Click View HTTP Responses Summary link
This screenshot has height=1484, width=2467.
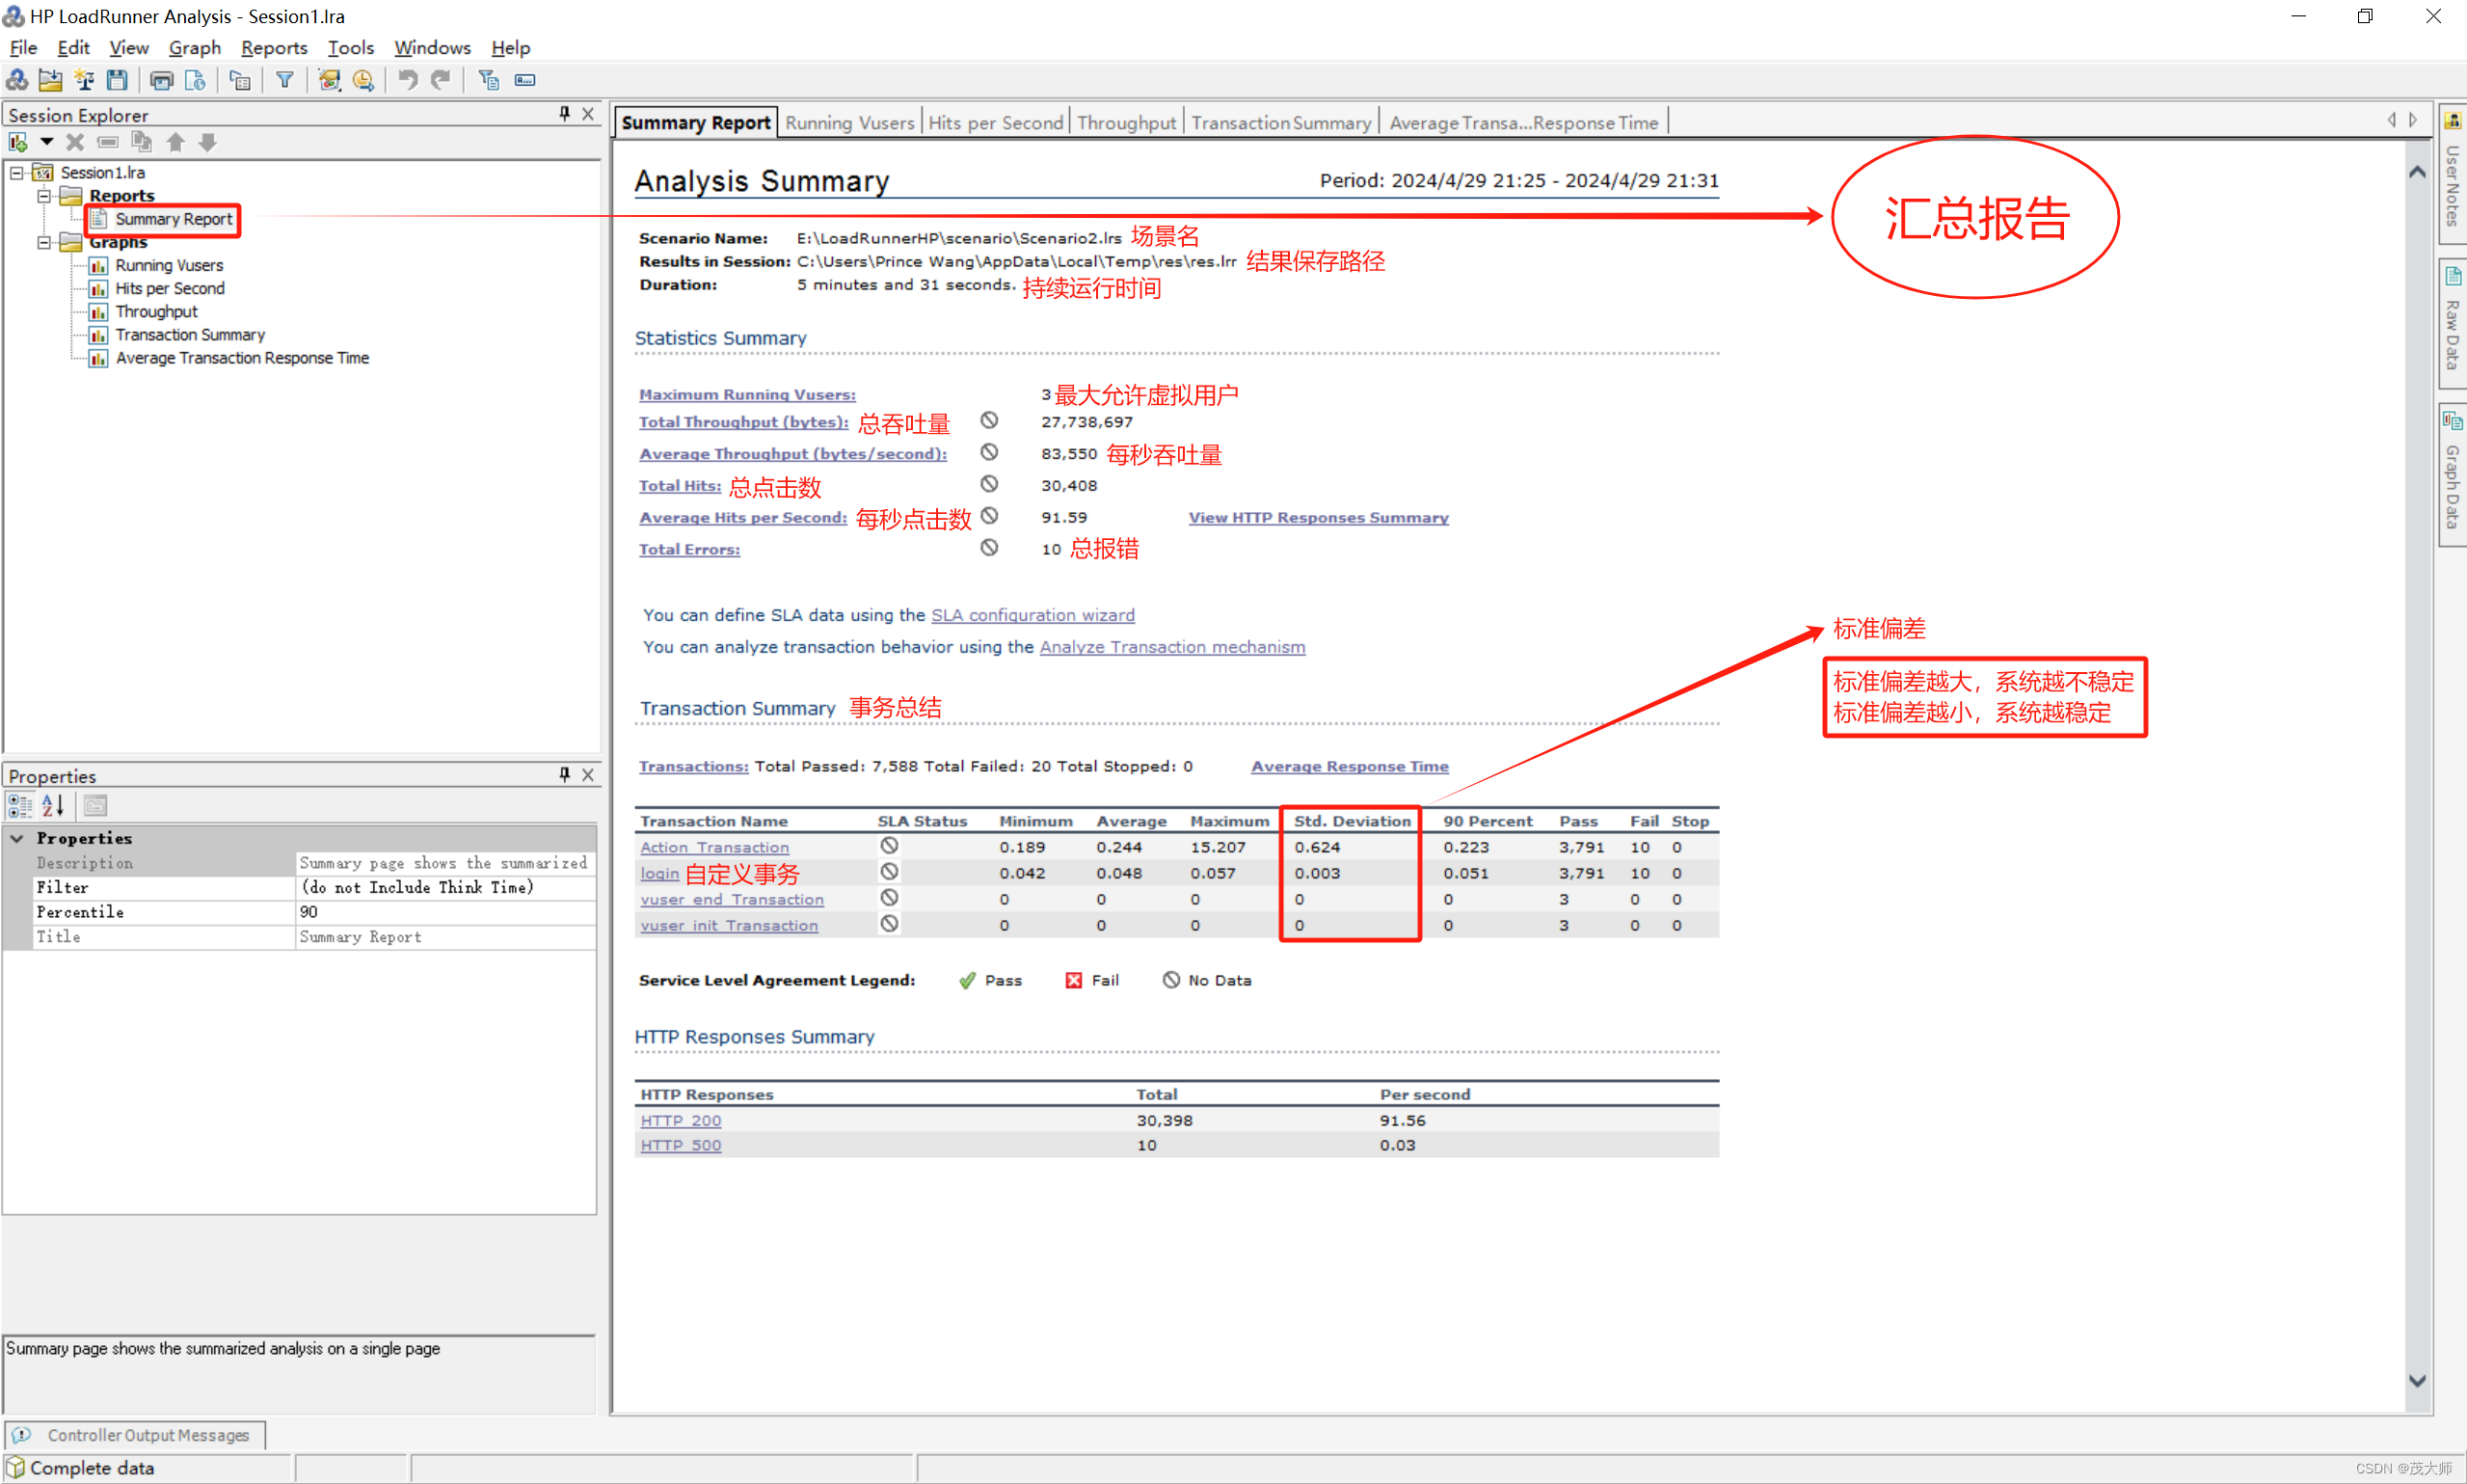(x=1318, y=517)
